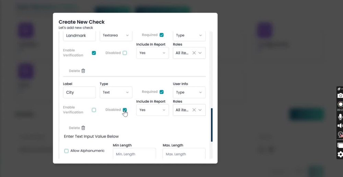Screen dimensions: 343x177
Task: Expand the Roles dropdown arrow for Landmark
Action: [x=200, y=53]
